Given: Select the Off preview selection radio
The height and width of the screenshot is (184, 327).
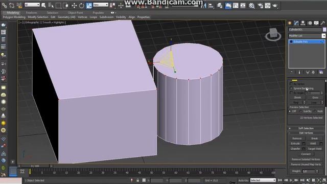Looking at the screenshot, I should coord(290,111).
